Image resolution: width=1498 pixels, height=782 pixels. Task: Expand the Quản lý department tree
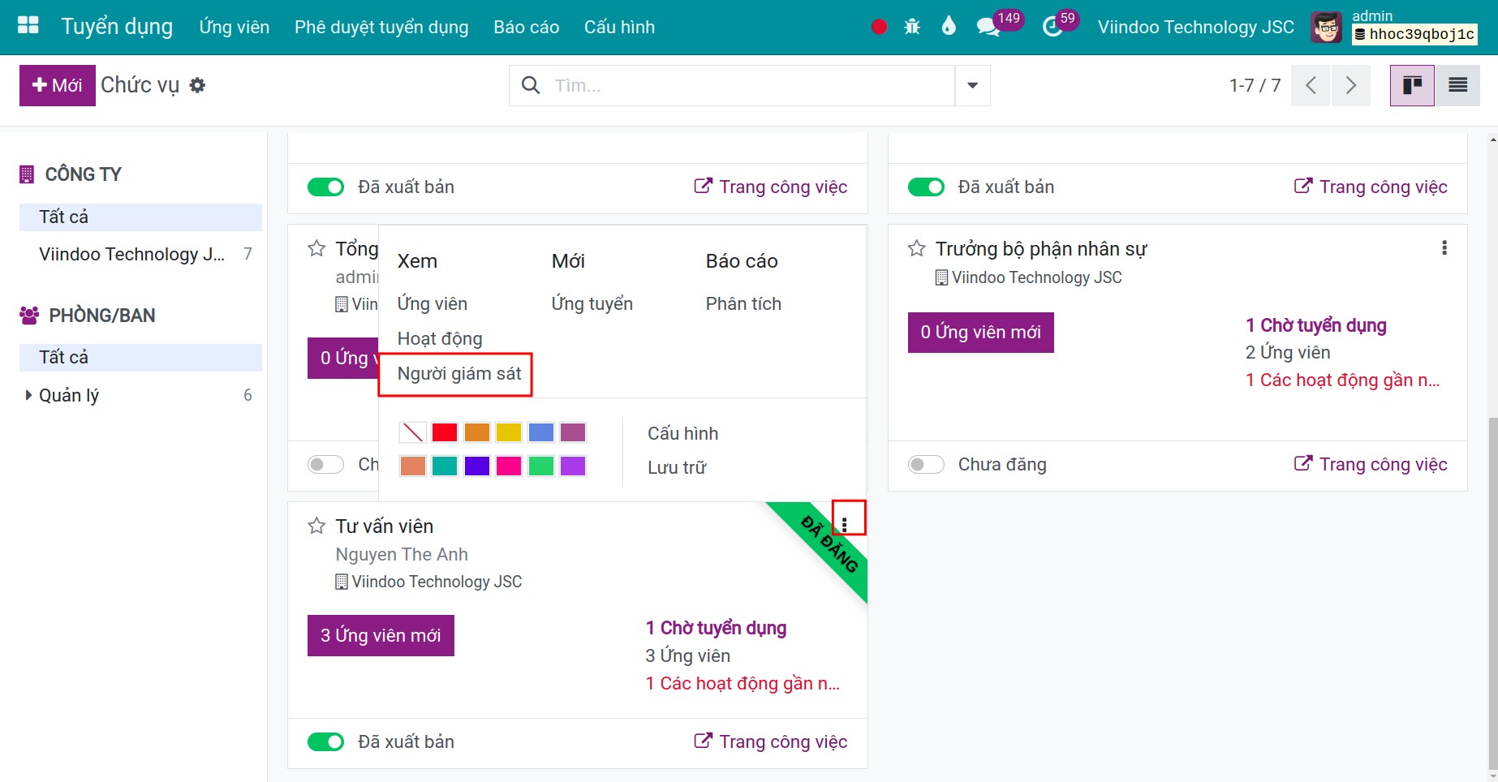click(29, 395)
